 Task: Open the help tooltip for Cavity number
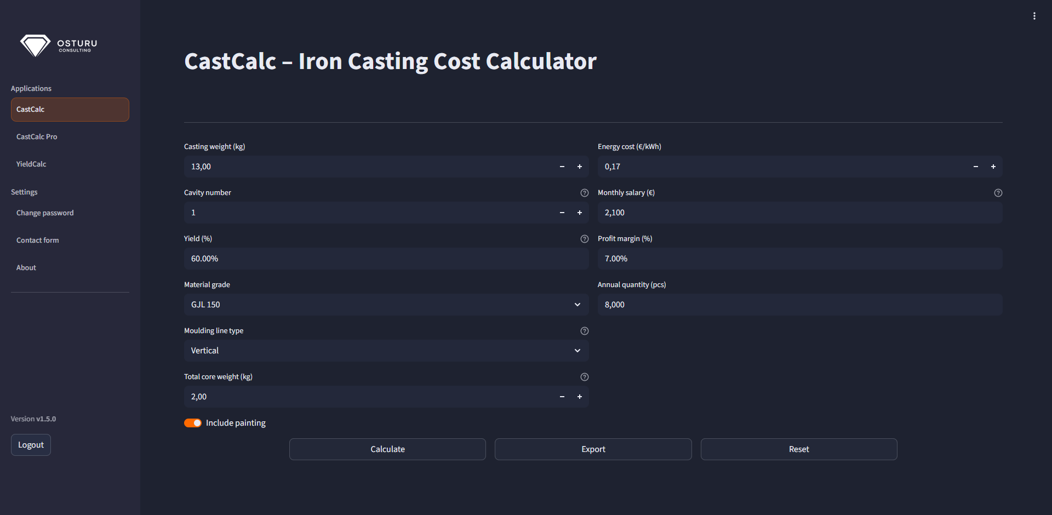[584, 193]
